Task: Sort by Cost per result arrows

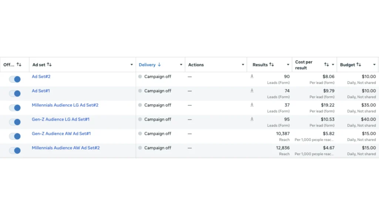Action: click(x=326, y=64)
